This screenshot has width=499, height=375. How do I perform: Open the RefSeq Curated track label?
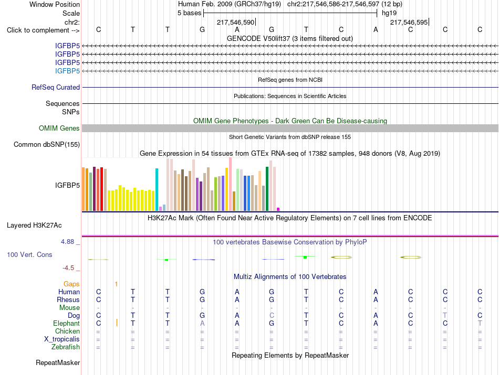pyautogui.click(x=55, y=87)
